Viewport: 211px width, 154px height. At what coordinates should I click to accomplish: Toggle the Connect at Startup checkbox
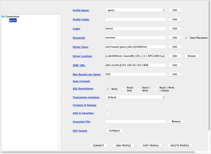coord(107,105)
